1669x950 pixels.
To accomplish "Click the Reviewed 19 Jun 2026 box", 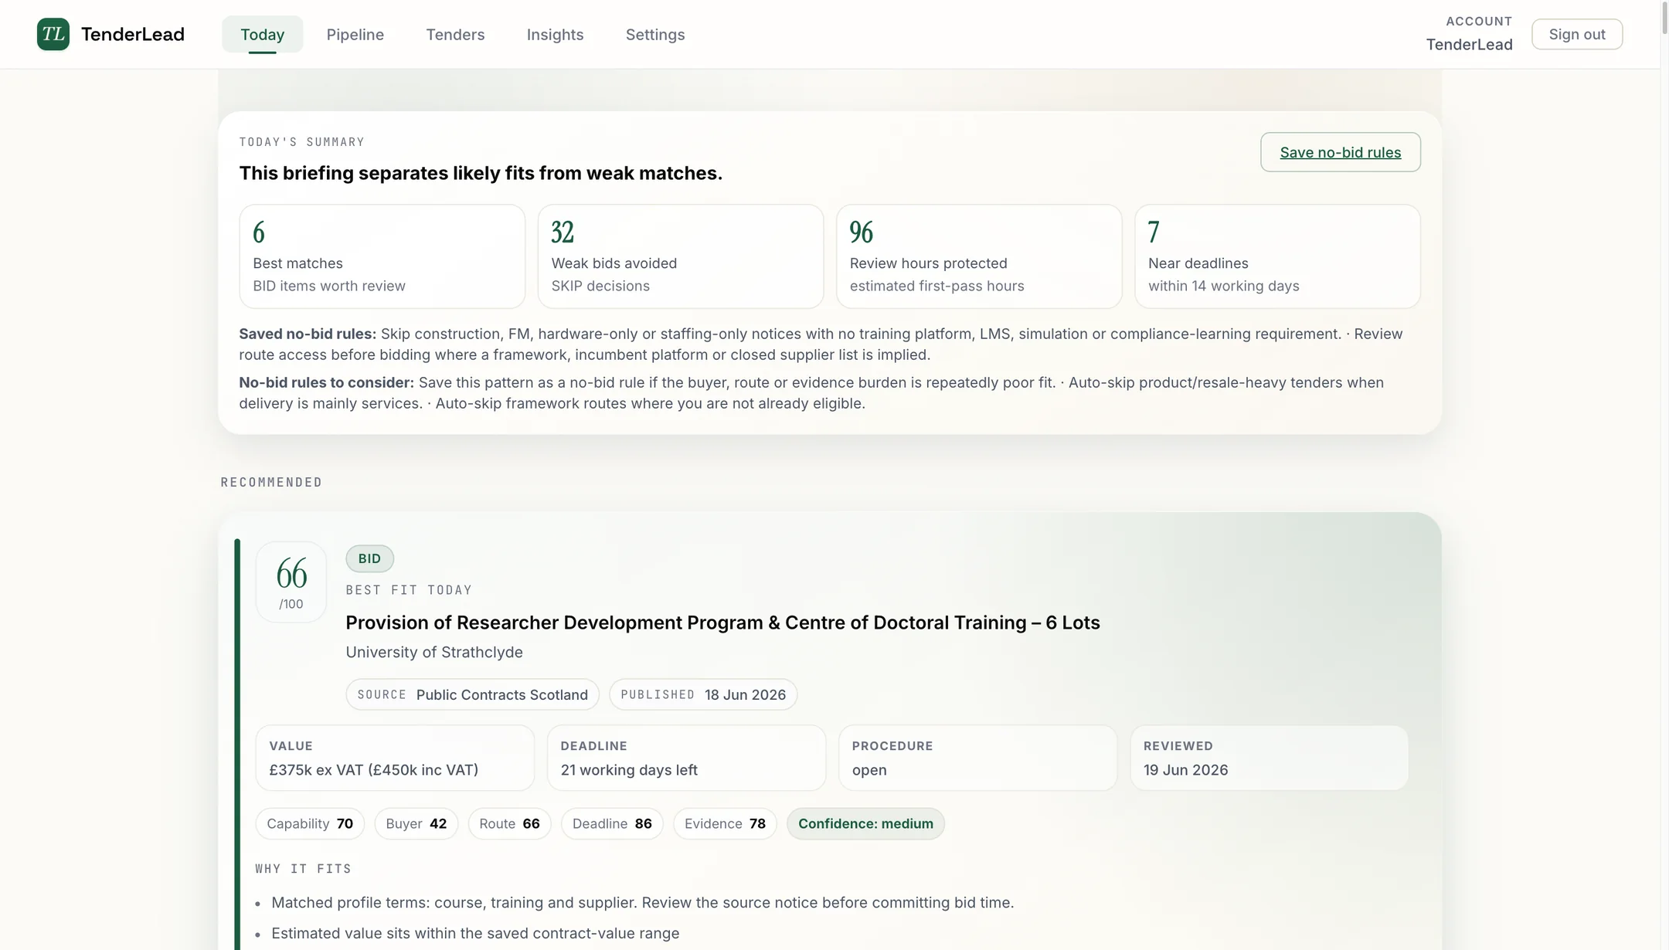I will [1269, 758].
